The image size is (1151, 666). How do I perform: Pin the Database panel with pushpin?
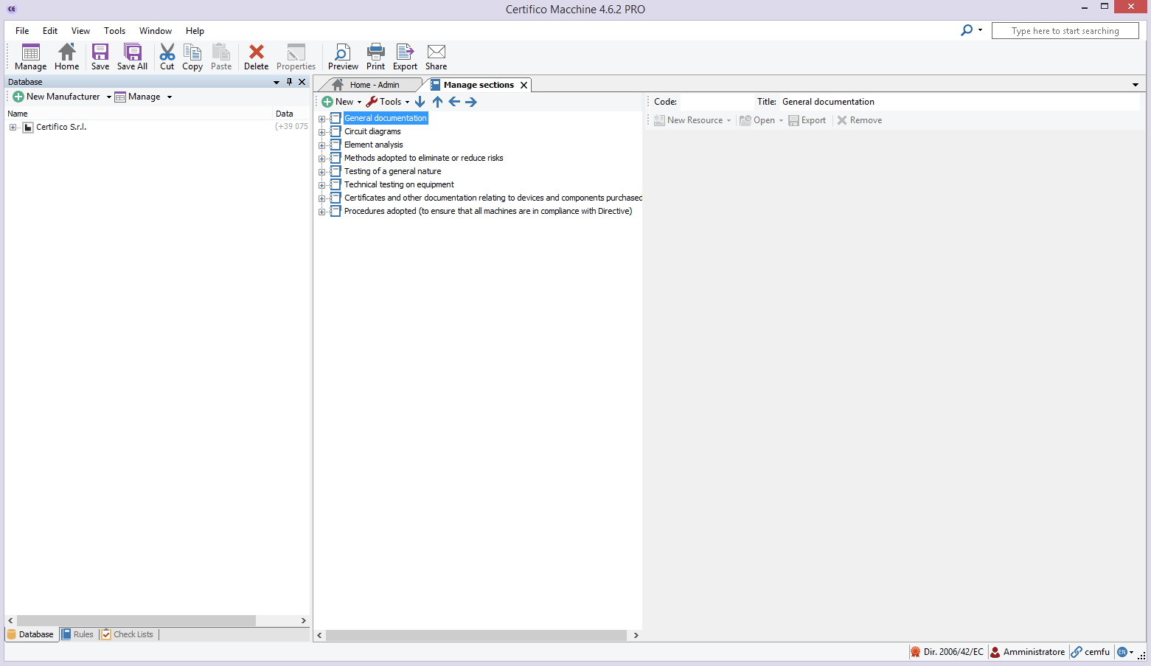coord(289,82)
